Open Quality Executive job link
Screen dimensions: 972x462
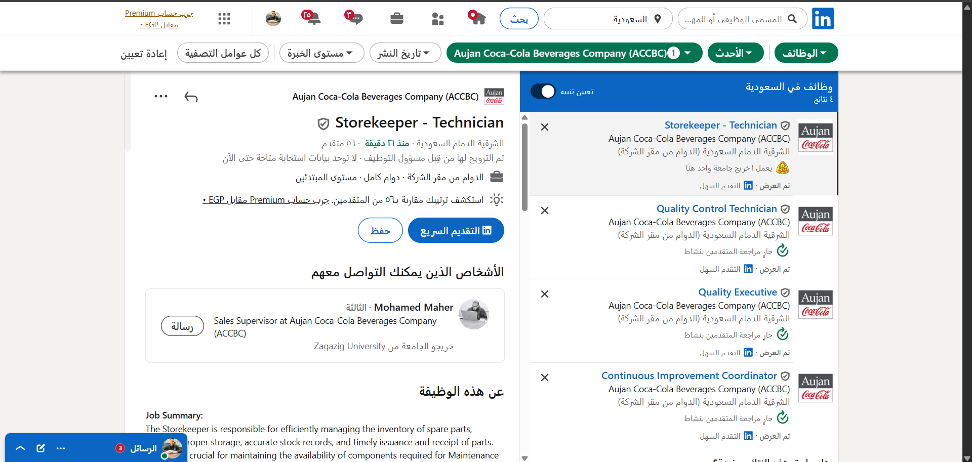point(738,292)
